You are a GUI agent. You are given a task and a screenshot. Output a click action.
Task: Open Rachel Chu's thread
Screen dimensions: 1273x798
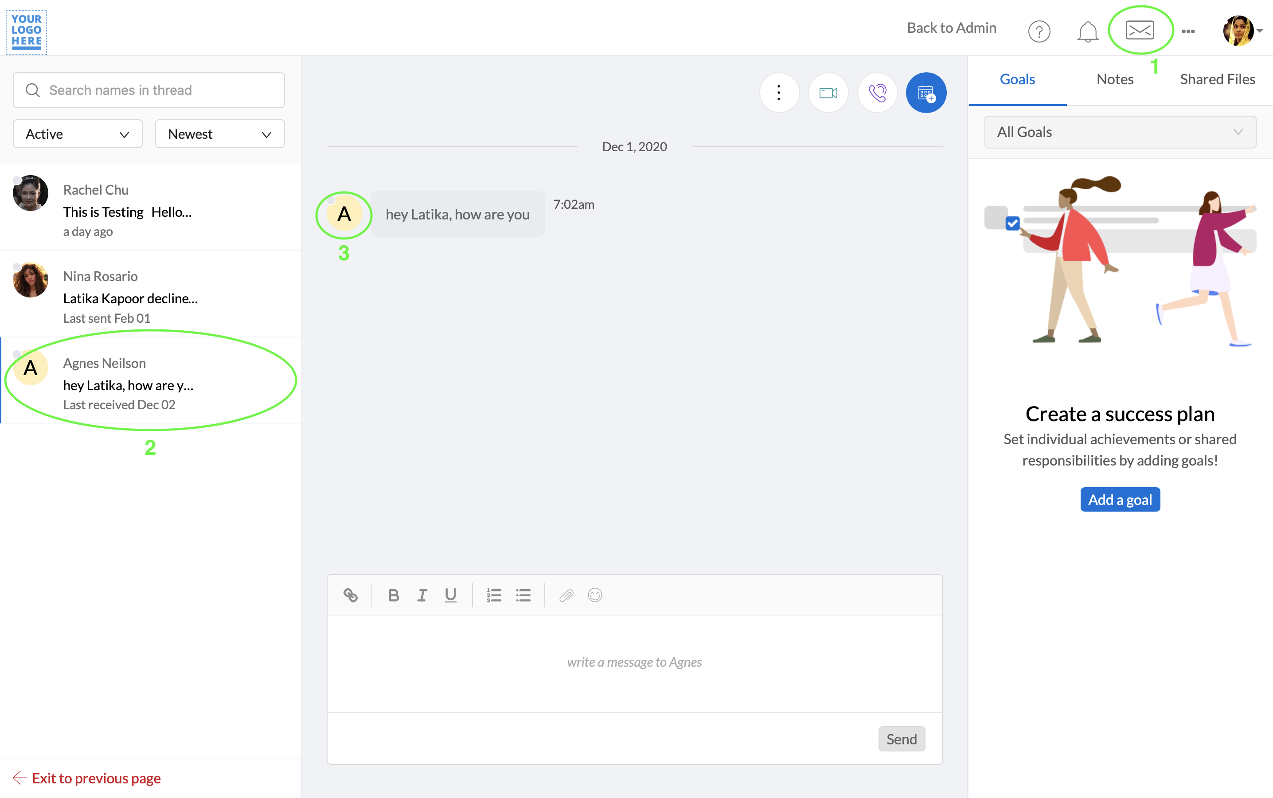pyautogui.click(x=151, y=207)
